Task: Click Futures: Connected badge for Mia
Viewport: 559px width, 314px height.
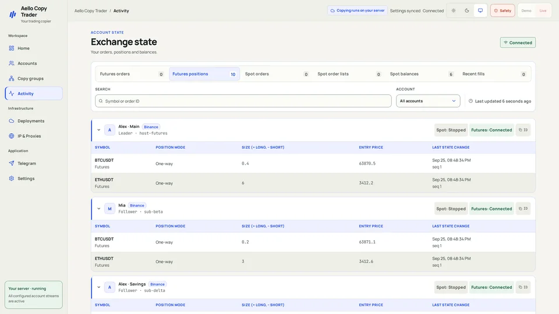Action: click(491, 209)
